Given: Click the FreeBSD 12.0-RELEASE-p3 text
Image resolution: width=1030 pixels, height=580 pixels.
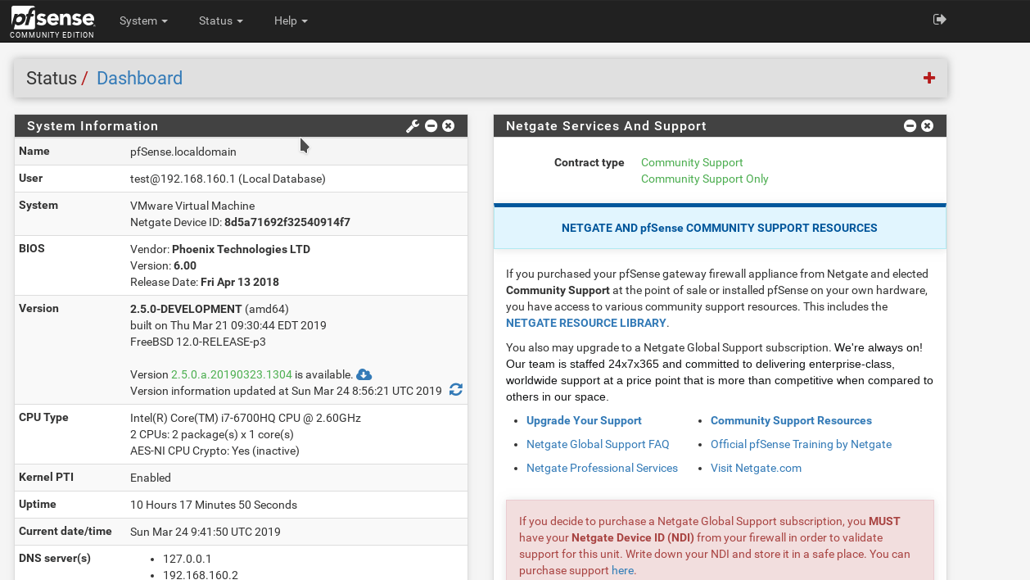Looking at the screenshot, I should pos(197,342).
